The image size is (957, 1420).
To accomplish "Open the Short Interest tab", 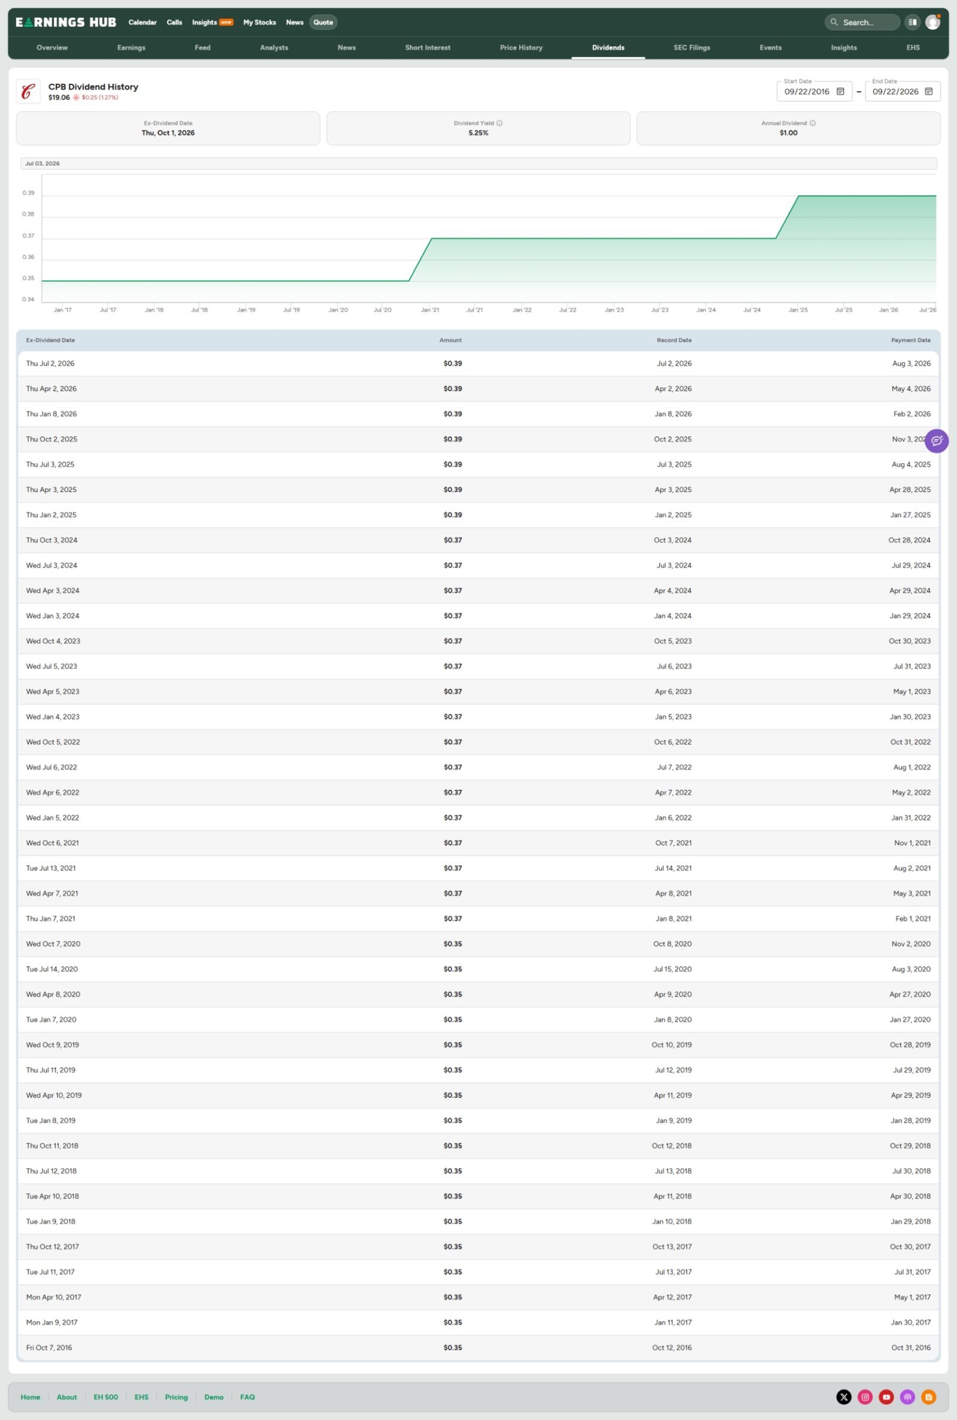I will pos(428,48).
